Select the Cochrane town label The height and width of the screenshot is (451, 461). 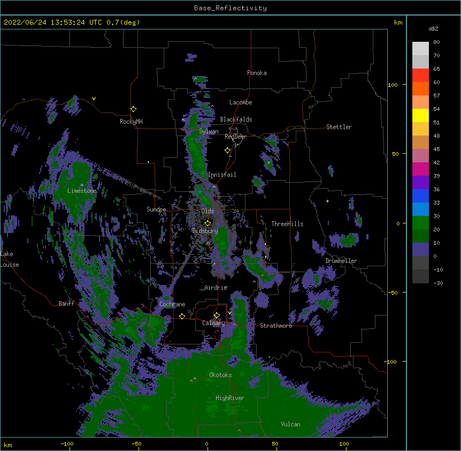click(x=172, y=304)
